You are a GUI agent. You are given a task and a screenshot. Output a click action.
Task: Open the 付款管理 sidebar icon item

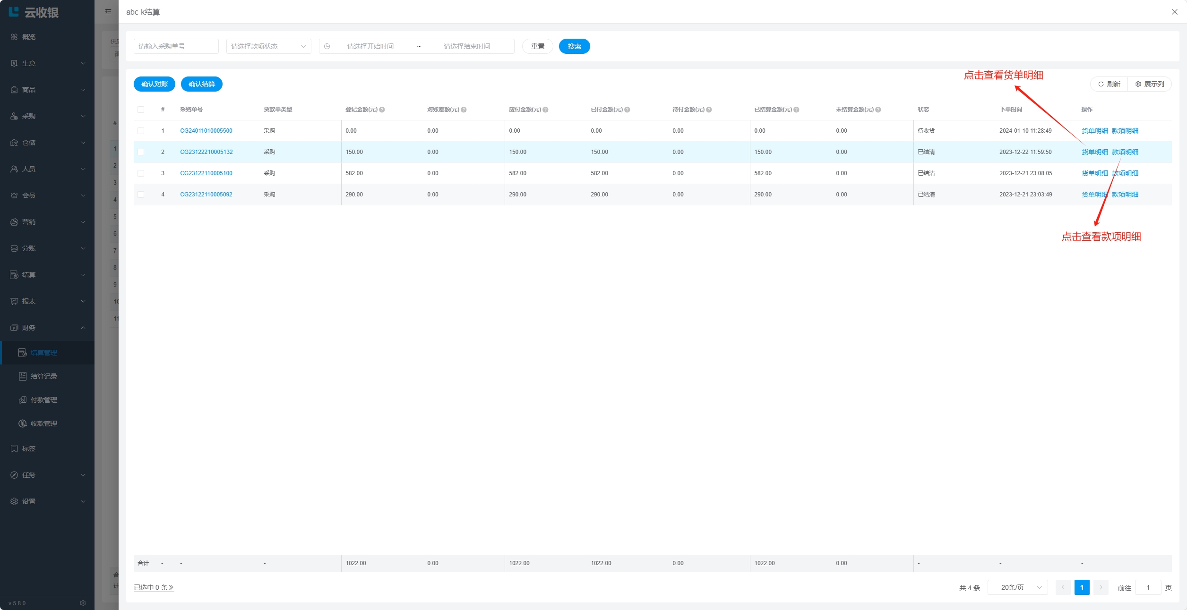(x=23, y=400)
